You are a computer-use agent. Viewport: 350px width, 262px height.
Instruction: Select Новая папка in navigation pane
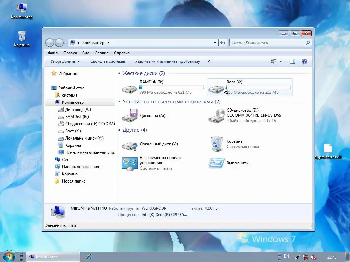[73, 181]
